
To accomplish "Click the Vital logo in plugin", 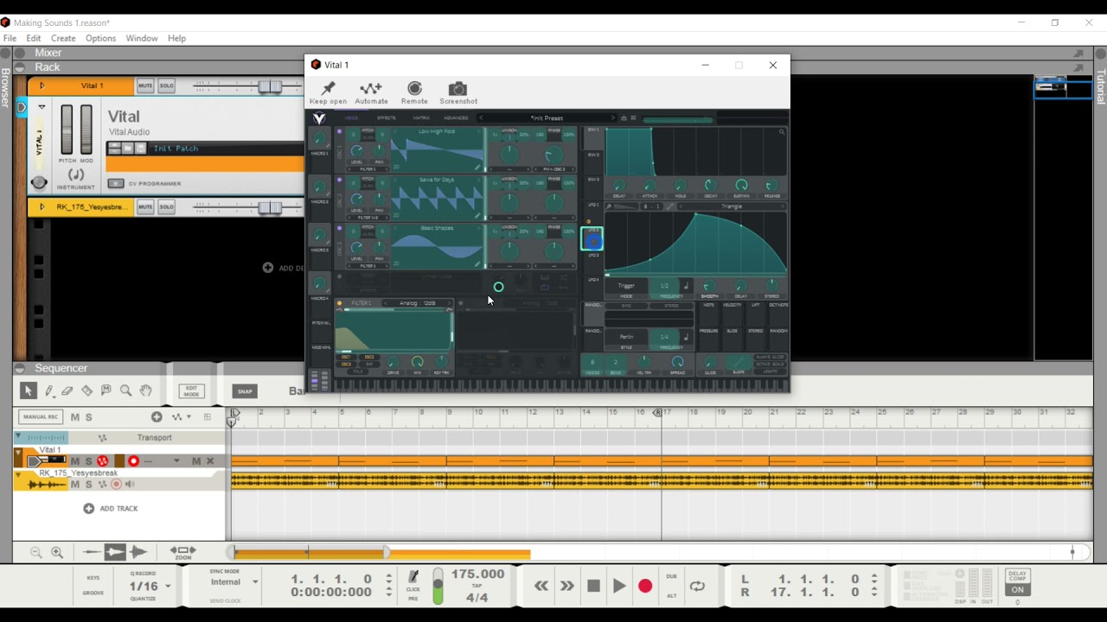I will click(319, 118).
